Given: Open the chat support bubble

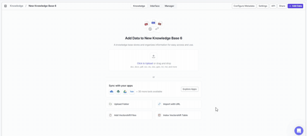Looking at the screenshot, I should (x=299, y=130).
